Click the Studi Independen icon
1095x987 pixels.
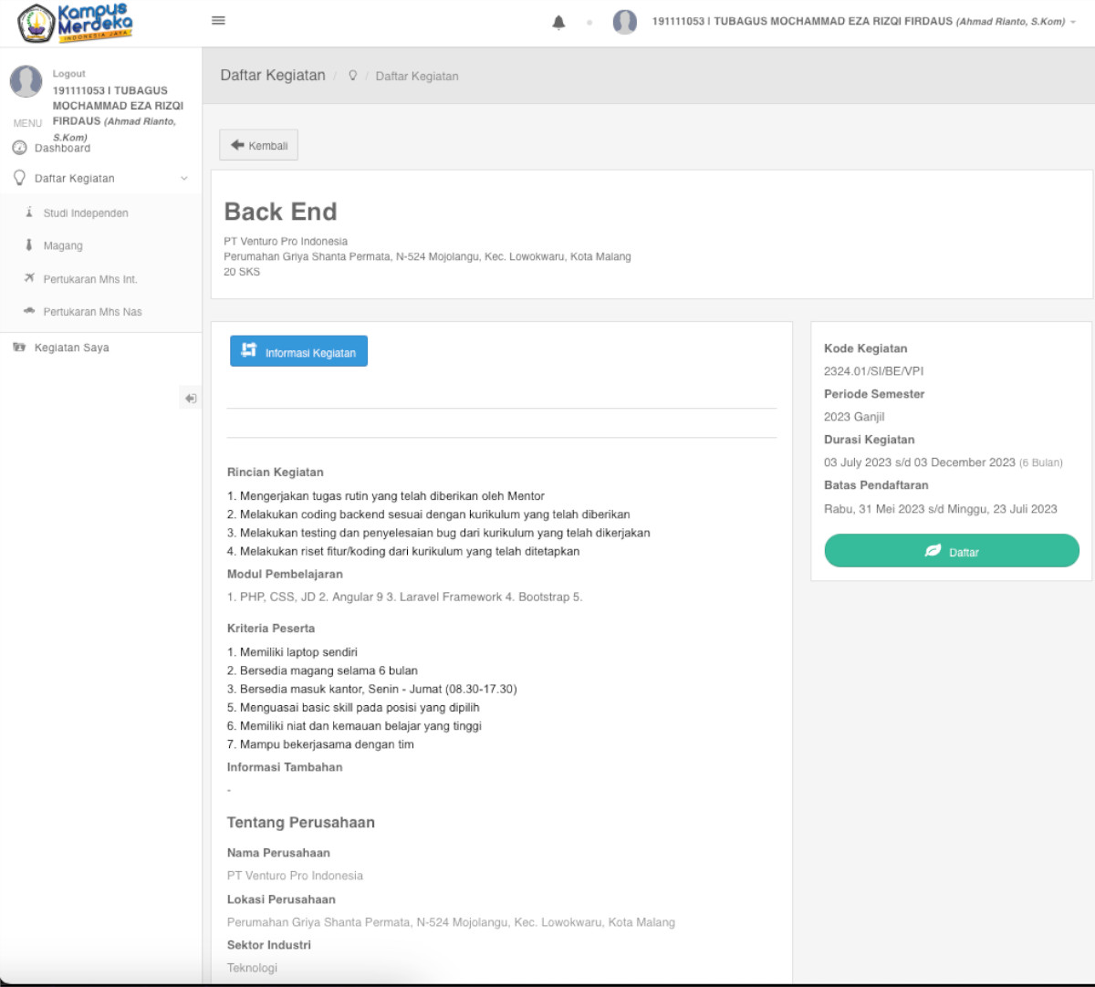pos(29,213)
